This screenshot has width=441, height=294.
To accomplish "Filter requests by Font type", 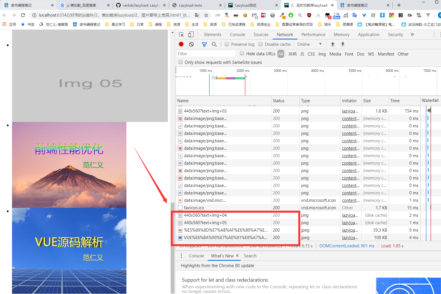I will tap(349, 54).
